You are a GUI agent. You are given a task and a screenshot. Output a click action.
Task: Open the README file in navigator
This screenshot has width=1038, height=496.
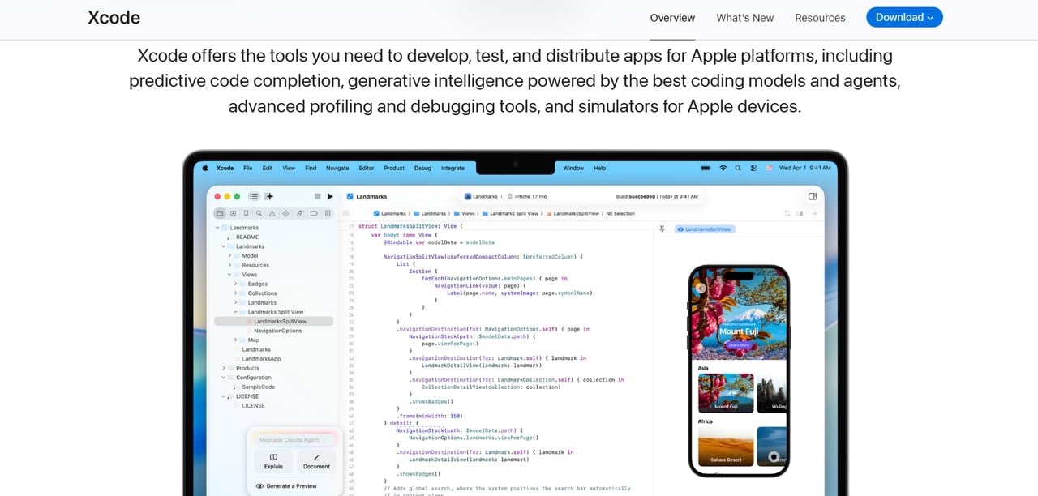247,237
